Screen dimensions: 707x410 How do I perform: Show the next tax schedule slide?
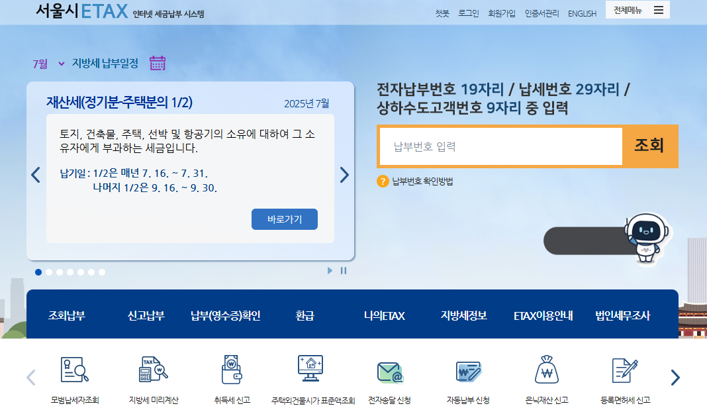click(x=344, y=175)
